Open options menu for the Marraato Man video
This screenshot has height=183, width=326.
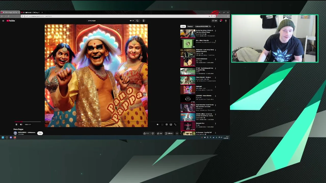click(x=215, y=124)
